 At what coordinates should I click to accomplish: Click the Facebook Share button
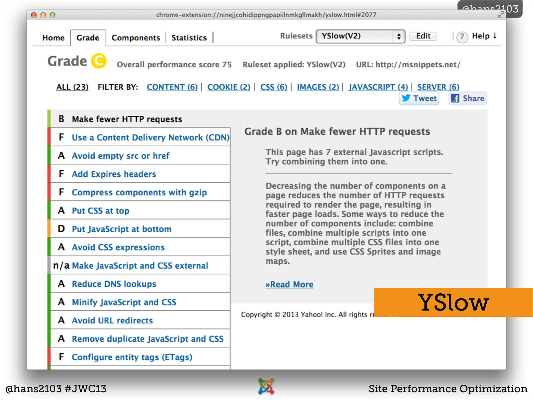click(x=468, y=98)
